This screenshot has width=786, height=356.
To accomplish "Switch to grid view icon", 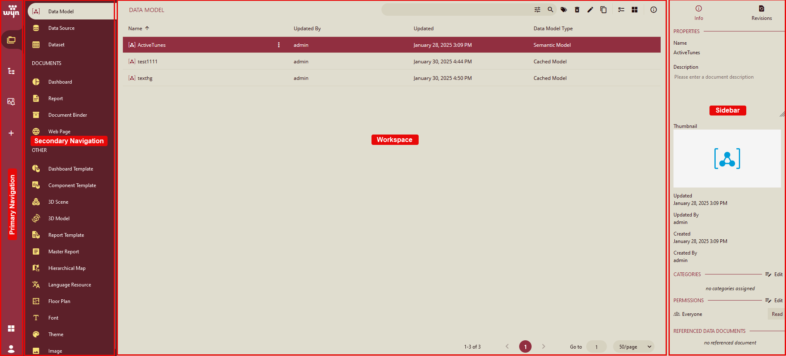I will 635,10.
